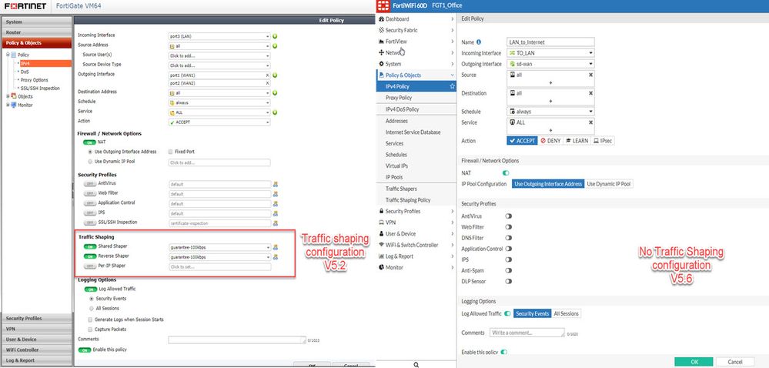The height and width of the screenshot is (368, 769).
Task: Click green add icon next to Service ALL
Action: 275,113
